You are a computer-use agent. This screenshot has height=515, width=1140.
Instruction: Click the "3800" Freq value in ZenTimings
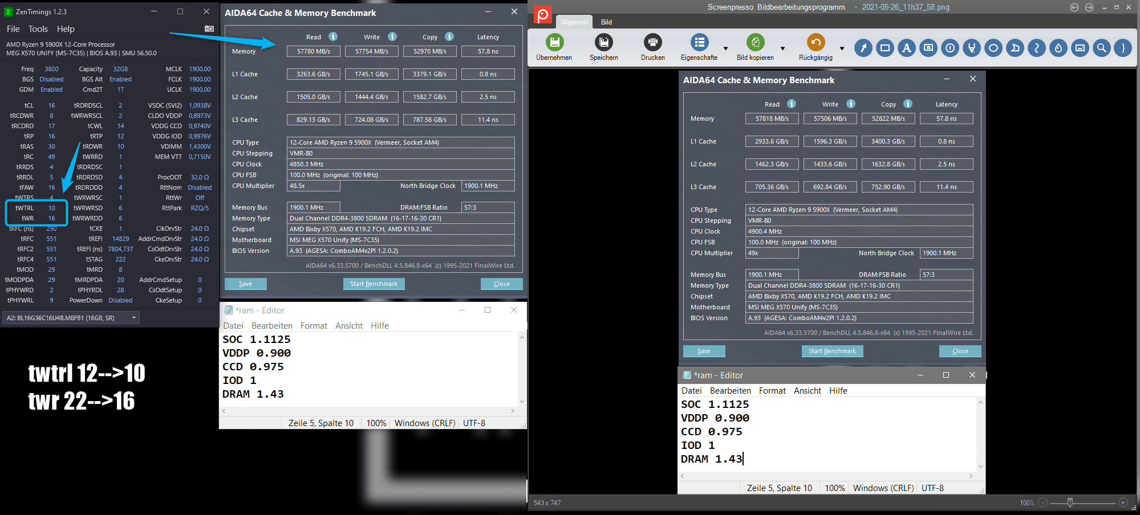pos(51,69)
